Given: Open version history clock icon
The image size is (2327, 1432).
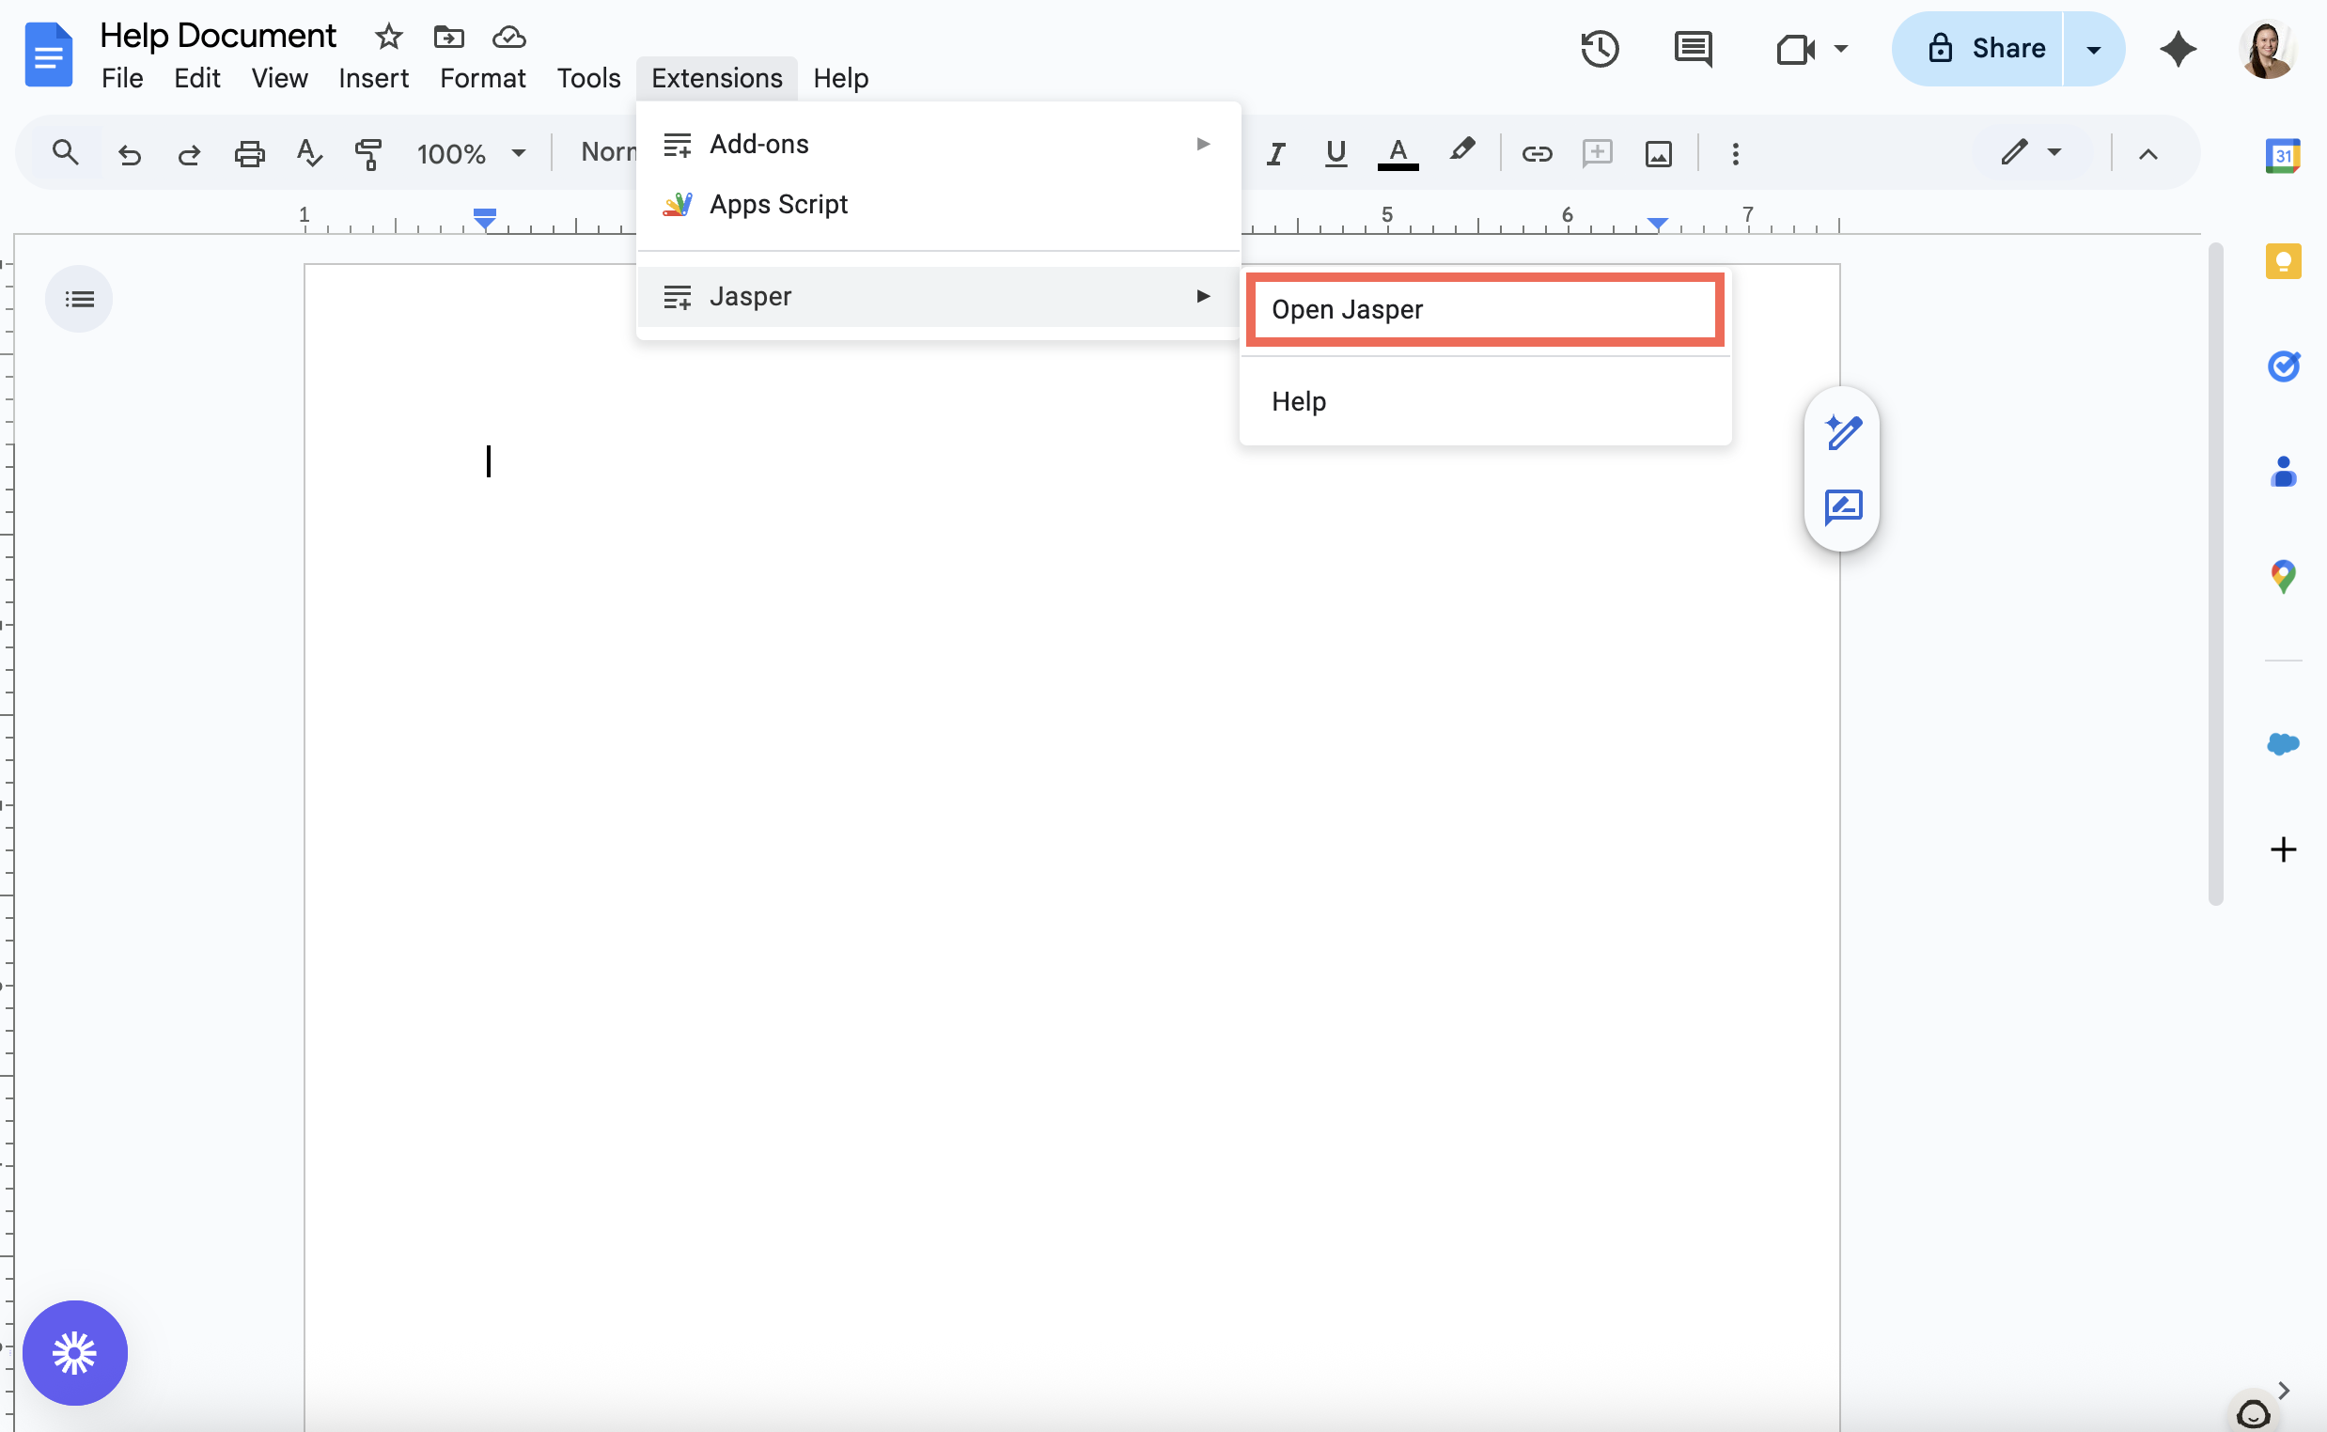Looking at the screenshot, I should pos(1600,48).
